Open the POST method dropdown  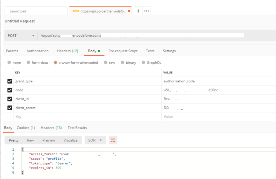(21, 35)
